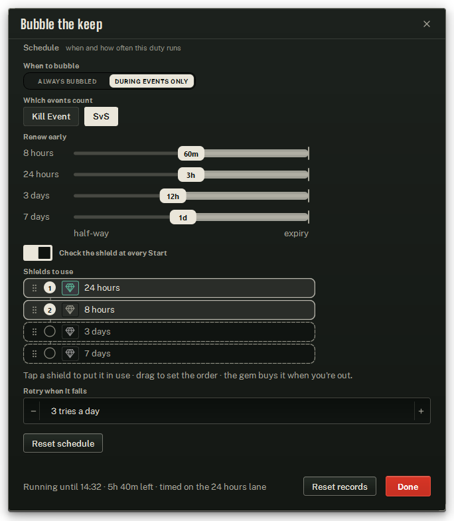Click the 8 hours label in Renew early
The image size is (454, 521).
point(38,153)
